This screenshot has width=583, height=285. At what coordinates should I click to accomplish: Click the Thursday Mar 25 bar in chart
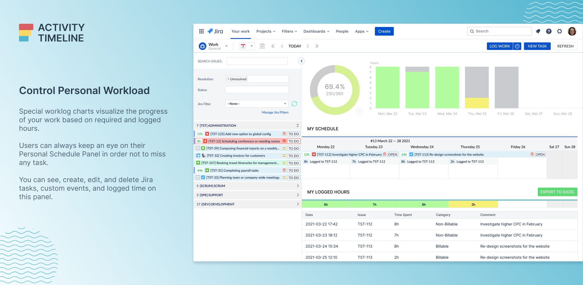click(477, 87)
